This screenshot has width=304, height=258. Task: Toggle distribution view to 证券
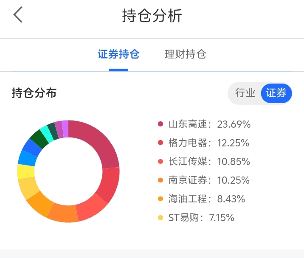[x=276, y=93]
